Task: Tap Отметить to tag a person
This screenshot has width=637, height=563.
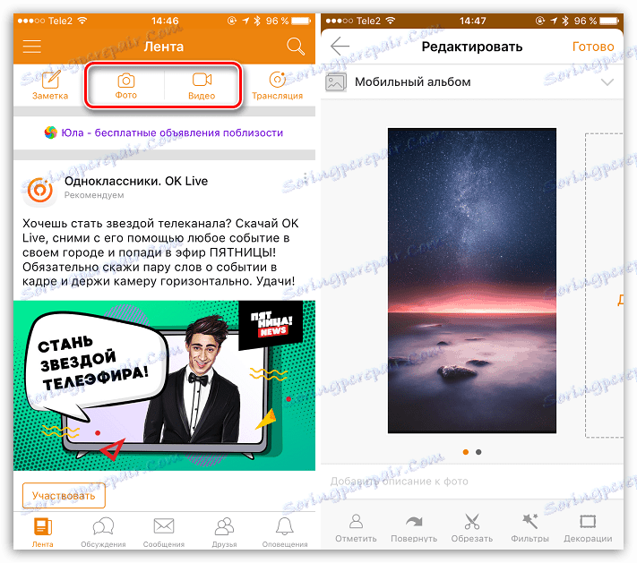Action: [x=356, y=528]
